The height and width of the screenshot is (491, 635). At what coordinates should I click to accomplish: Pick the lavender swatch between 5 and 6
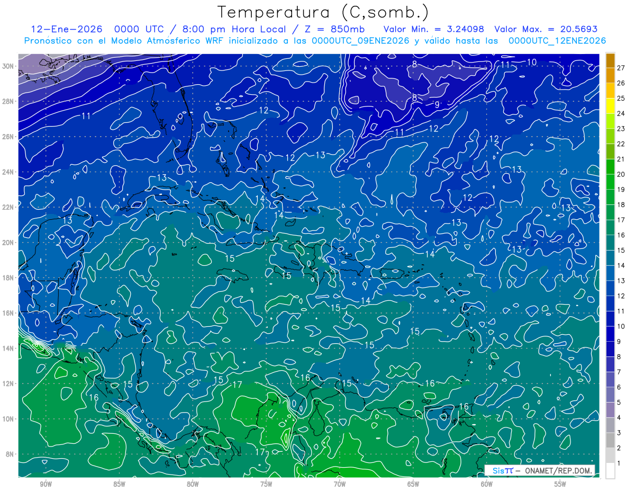[x=610, y=395]
